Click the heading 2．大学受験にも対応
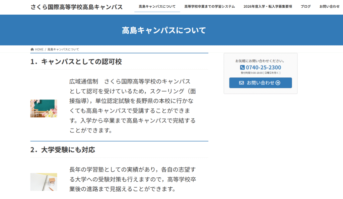The image size is (343, 199). point(63,150)
